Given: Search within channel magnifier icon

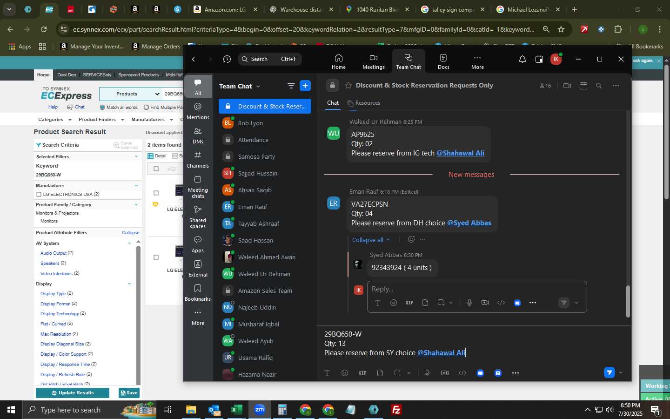Looking at the screenshot, I should point(599,86).
